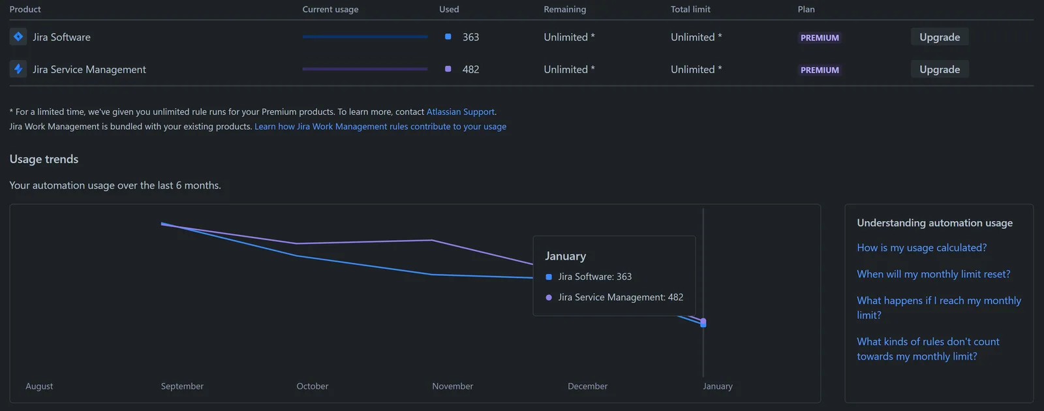
Task: Click the Plan column header
Action: pos(806,9)
